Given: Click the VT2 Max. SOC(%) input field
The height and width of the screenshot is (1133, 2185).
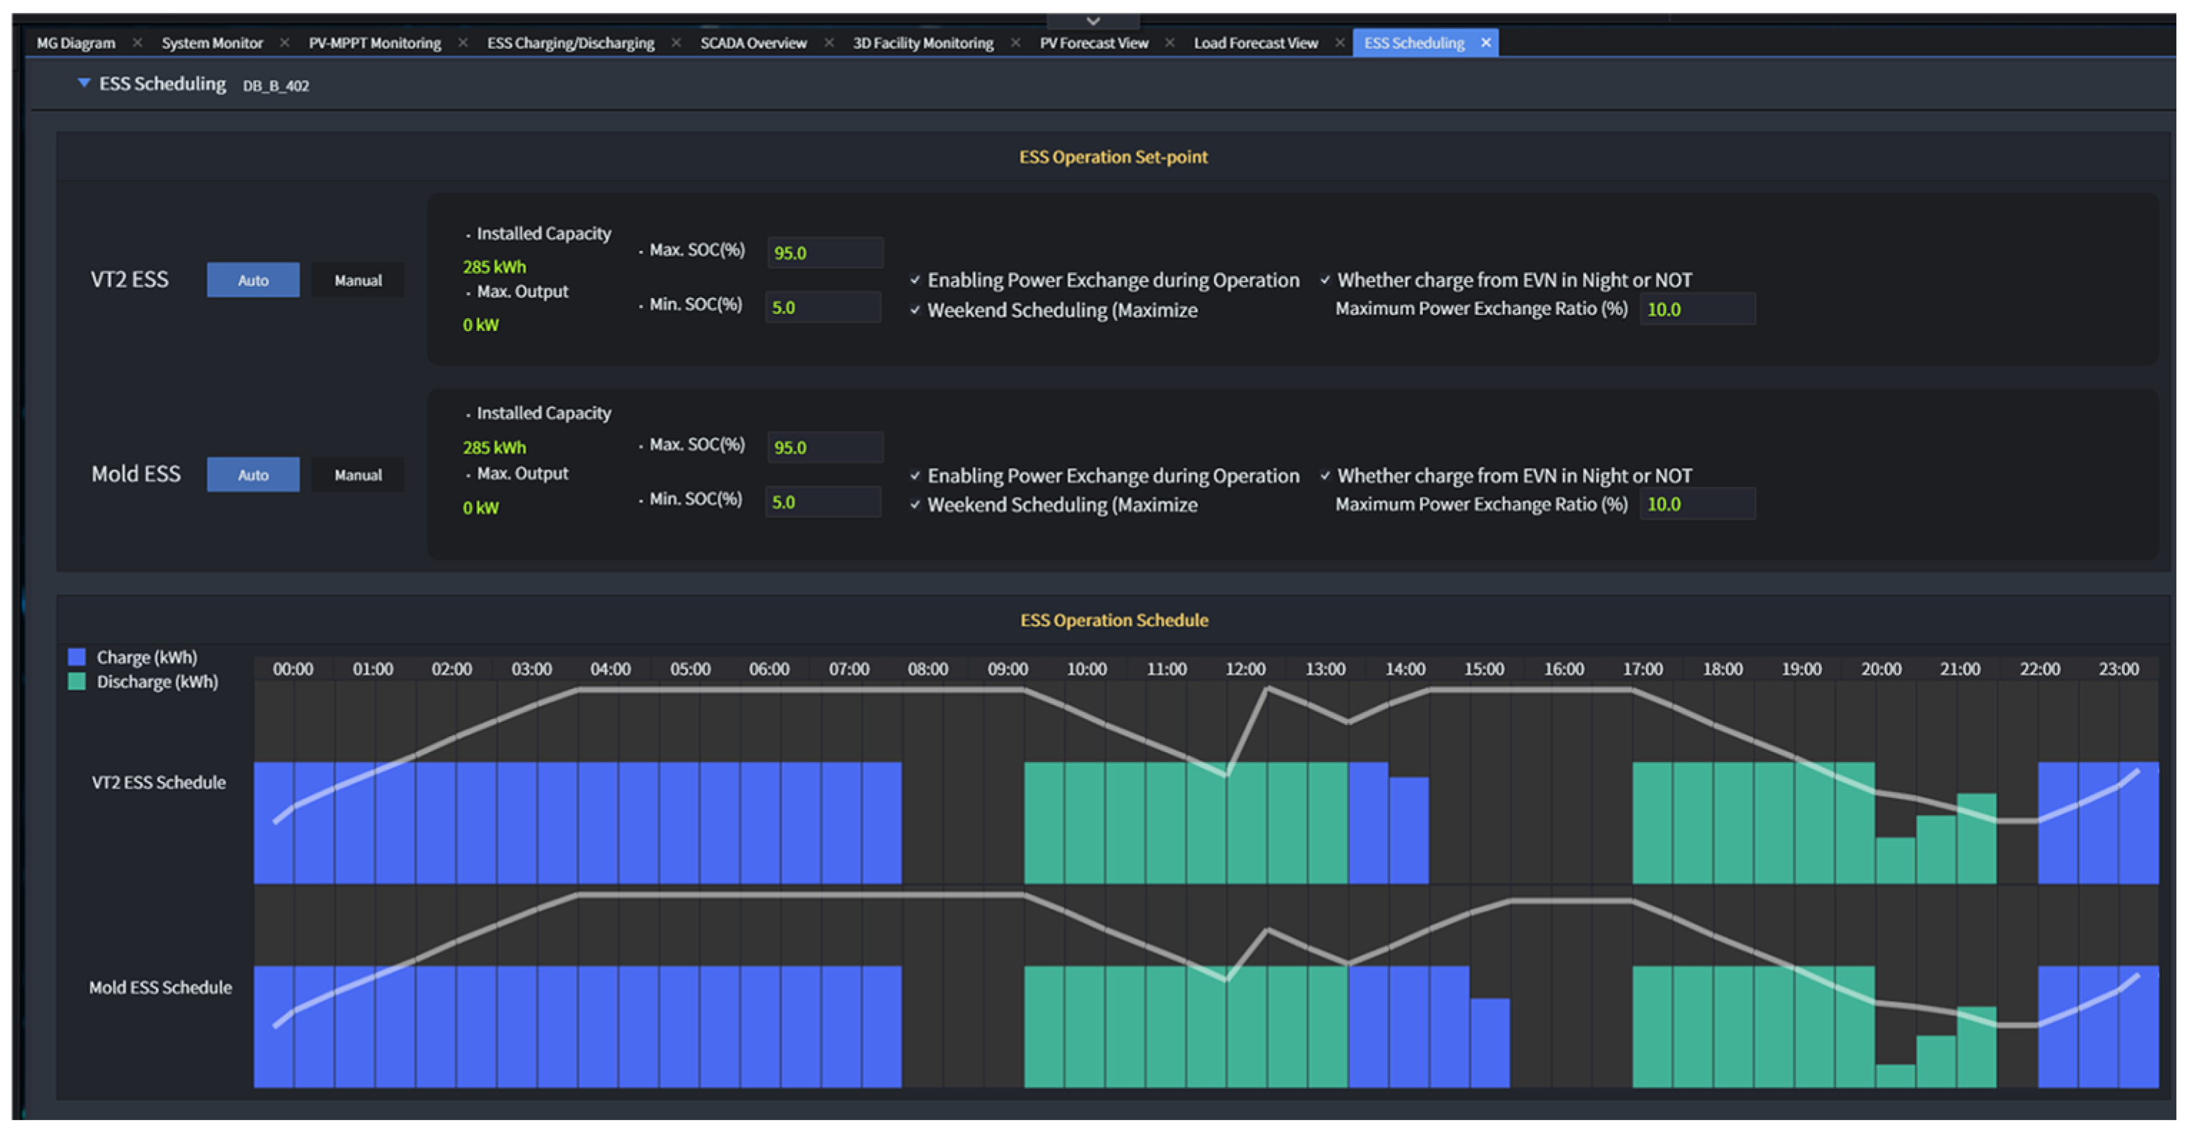Looking at the screenshot, I should point(824,253).
